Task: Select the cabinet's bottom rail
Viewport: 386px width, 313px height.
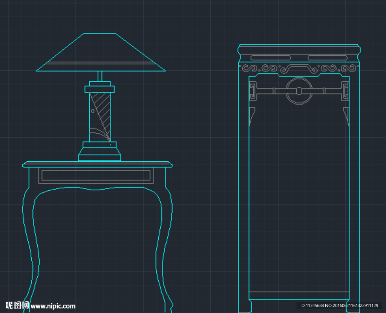Action: [299, 295]
